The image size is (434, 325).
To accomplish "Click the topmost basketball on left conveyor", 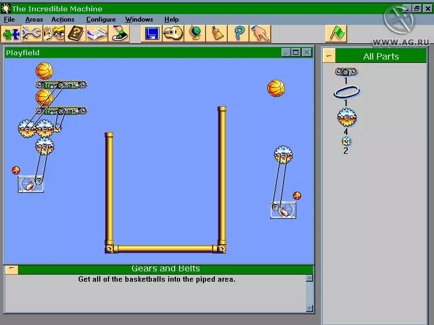I will [44, 71].
